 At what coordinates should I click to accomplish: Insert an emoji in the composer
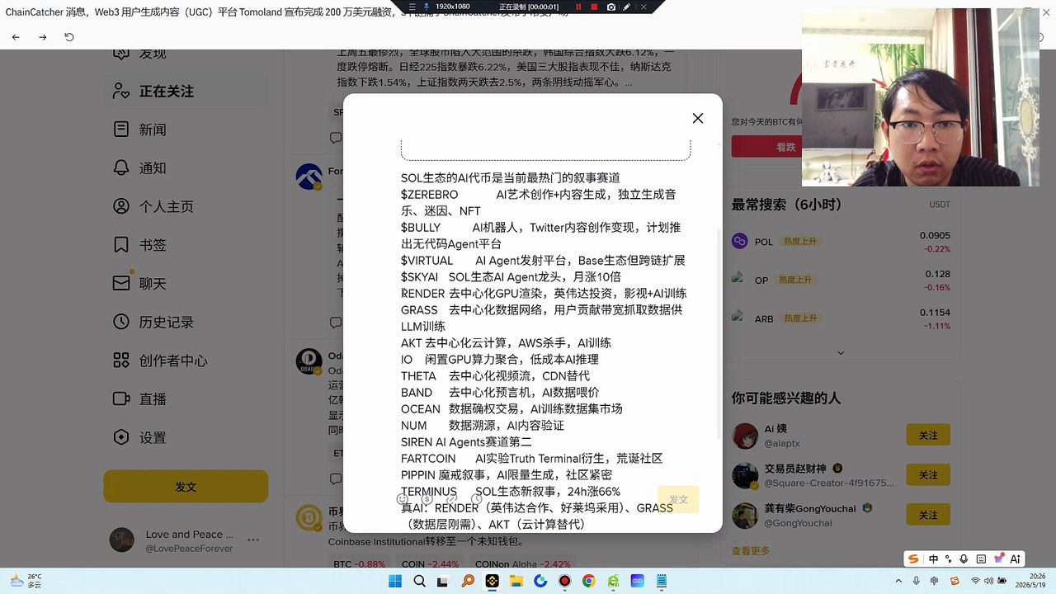coord(403,499)
